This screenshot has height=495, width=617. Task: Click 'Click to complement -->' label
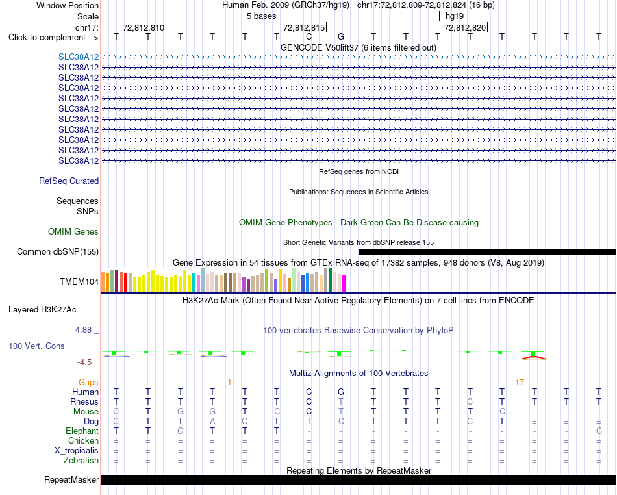coord(53,38)
